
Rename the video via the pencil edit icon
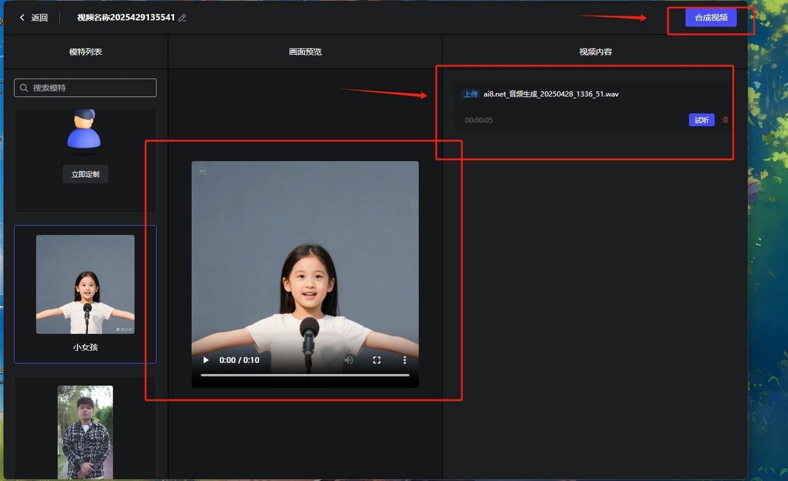coord(182,18)
